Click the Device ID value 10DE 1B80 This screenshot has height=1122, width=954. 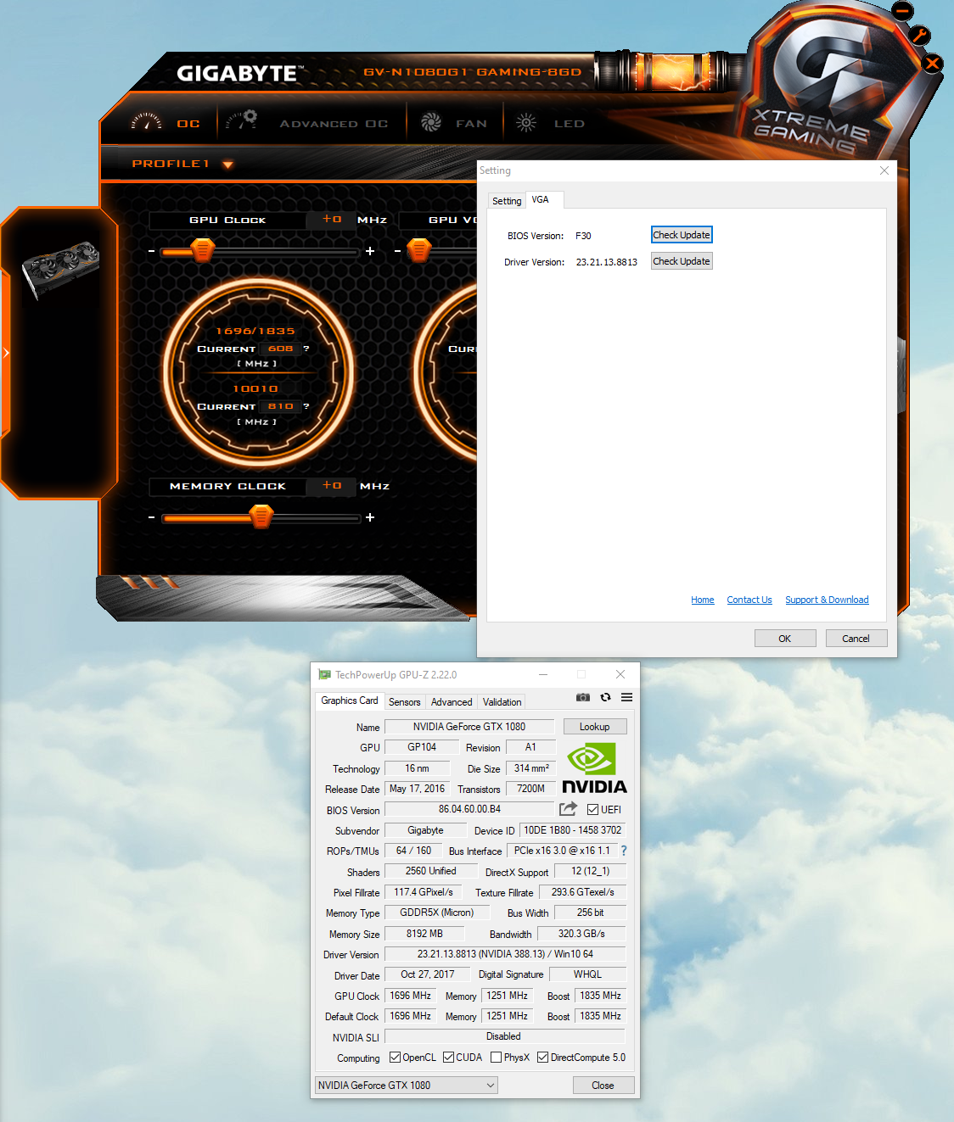[573, 830]
